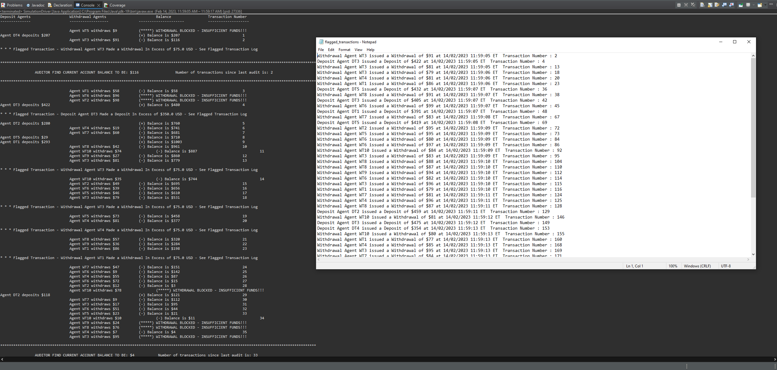The width and height of the screenshot is (777, 370).
Task: Click the Remove Launch X icon
Action: tap(686, 5)
